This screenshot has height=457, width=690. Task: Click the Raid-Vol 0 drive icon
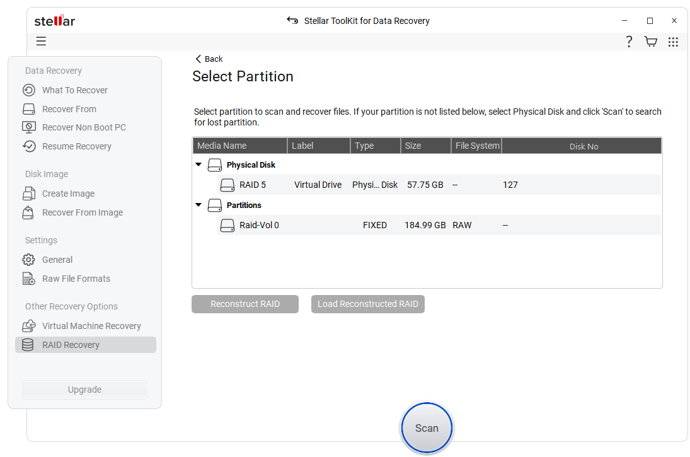[x=227, y=226]
